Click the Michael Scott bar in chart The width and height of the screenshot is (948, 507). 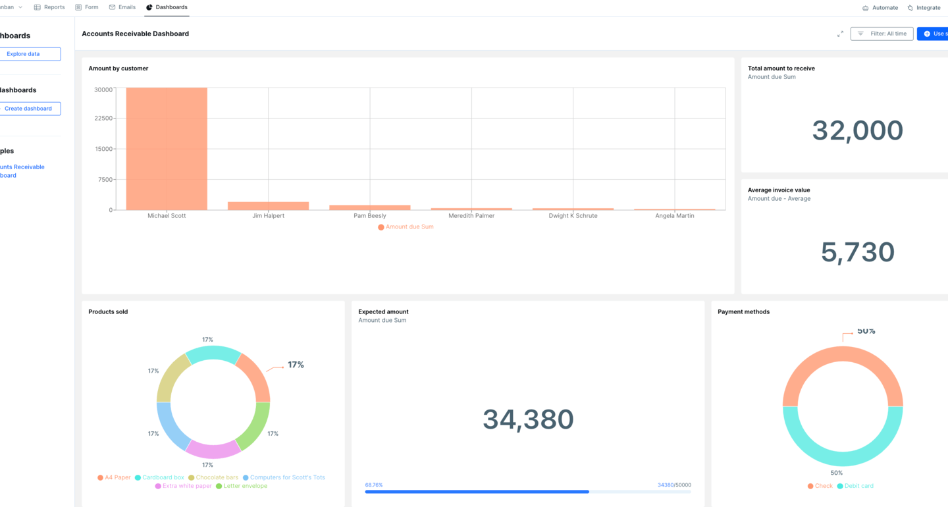pos(167,148)
